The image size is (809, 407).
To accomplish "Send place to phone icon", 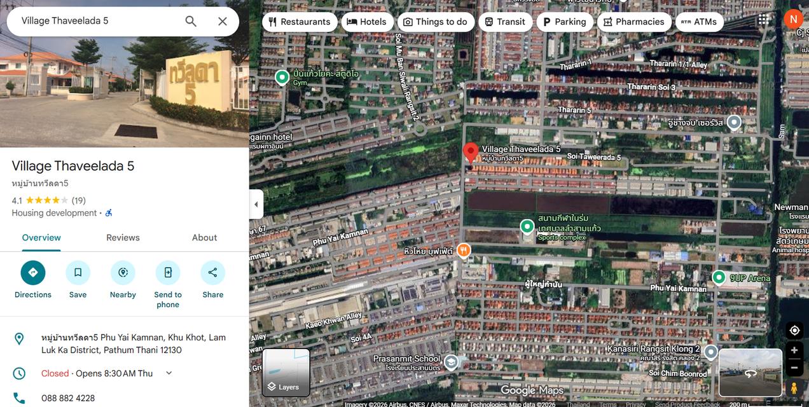I will coord(168,273).
